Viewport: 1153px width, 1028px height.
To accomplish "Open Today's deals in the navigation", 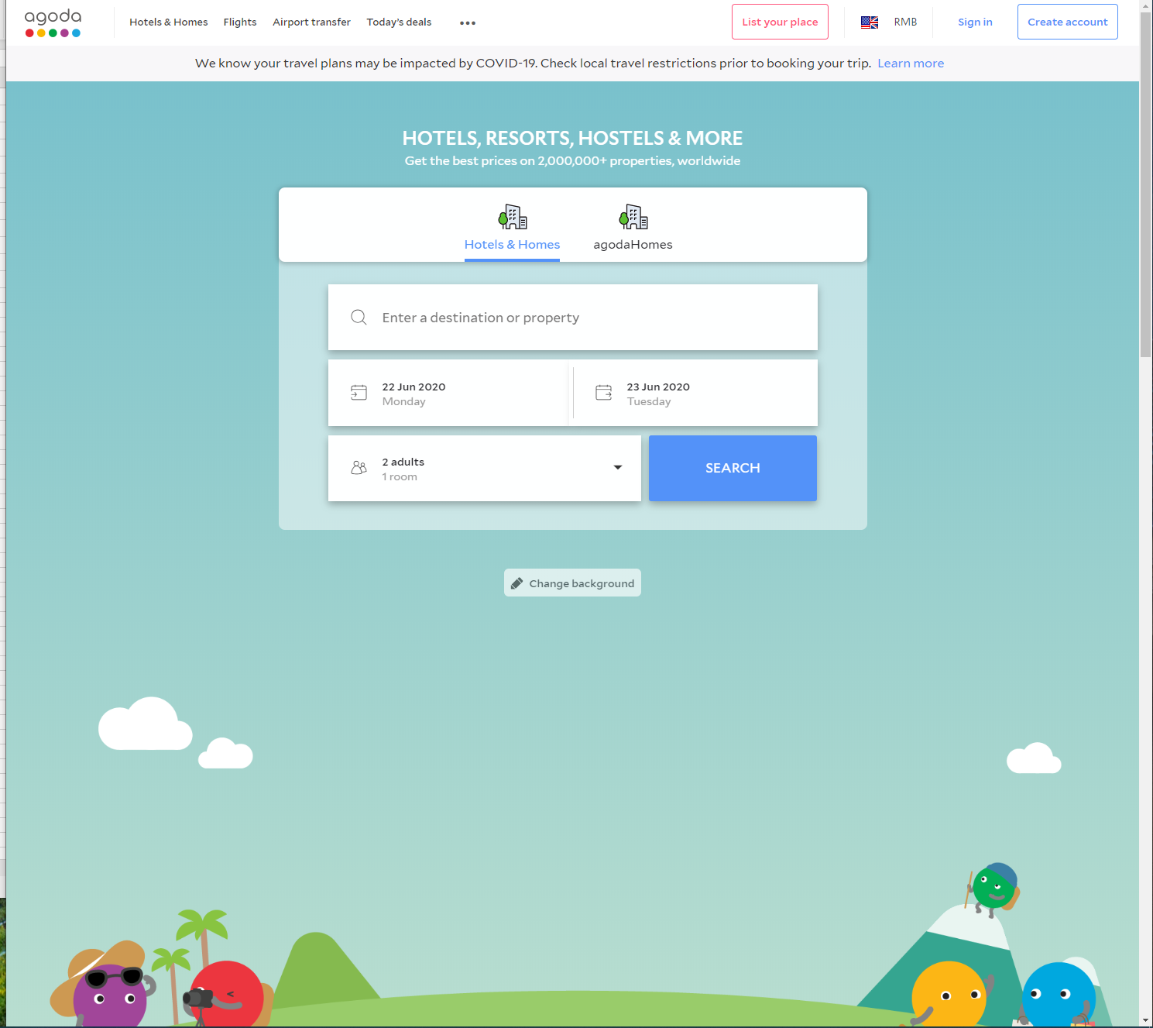I will (399, 22).
